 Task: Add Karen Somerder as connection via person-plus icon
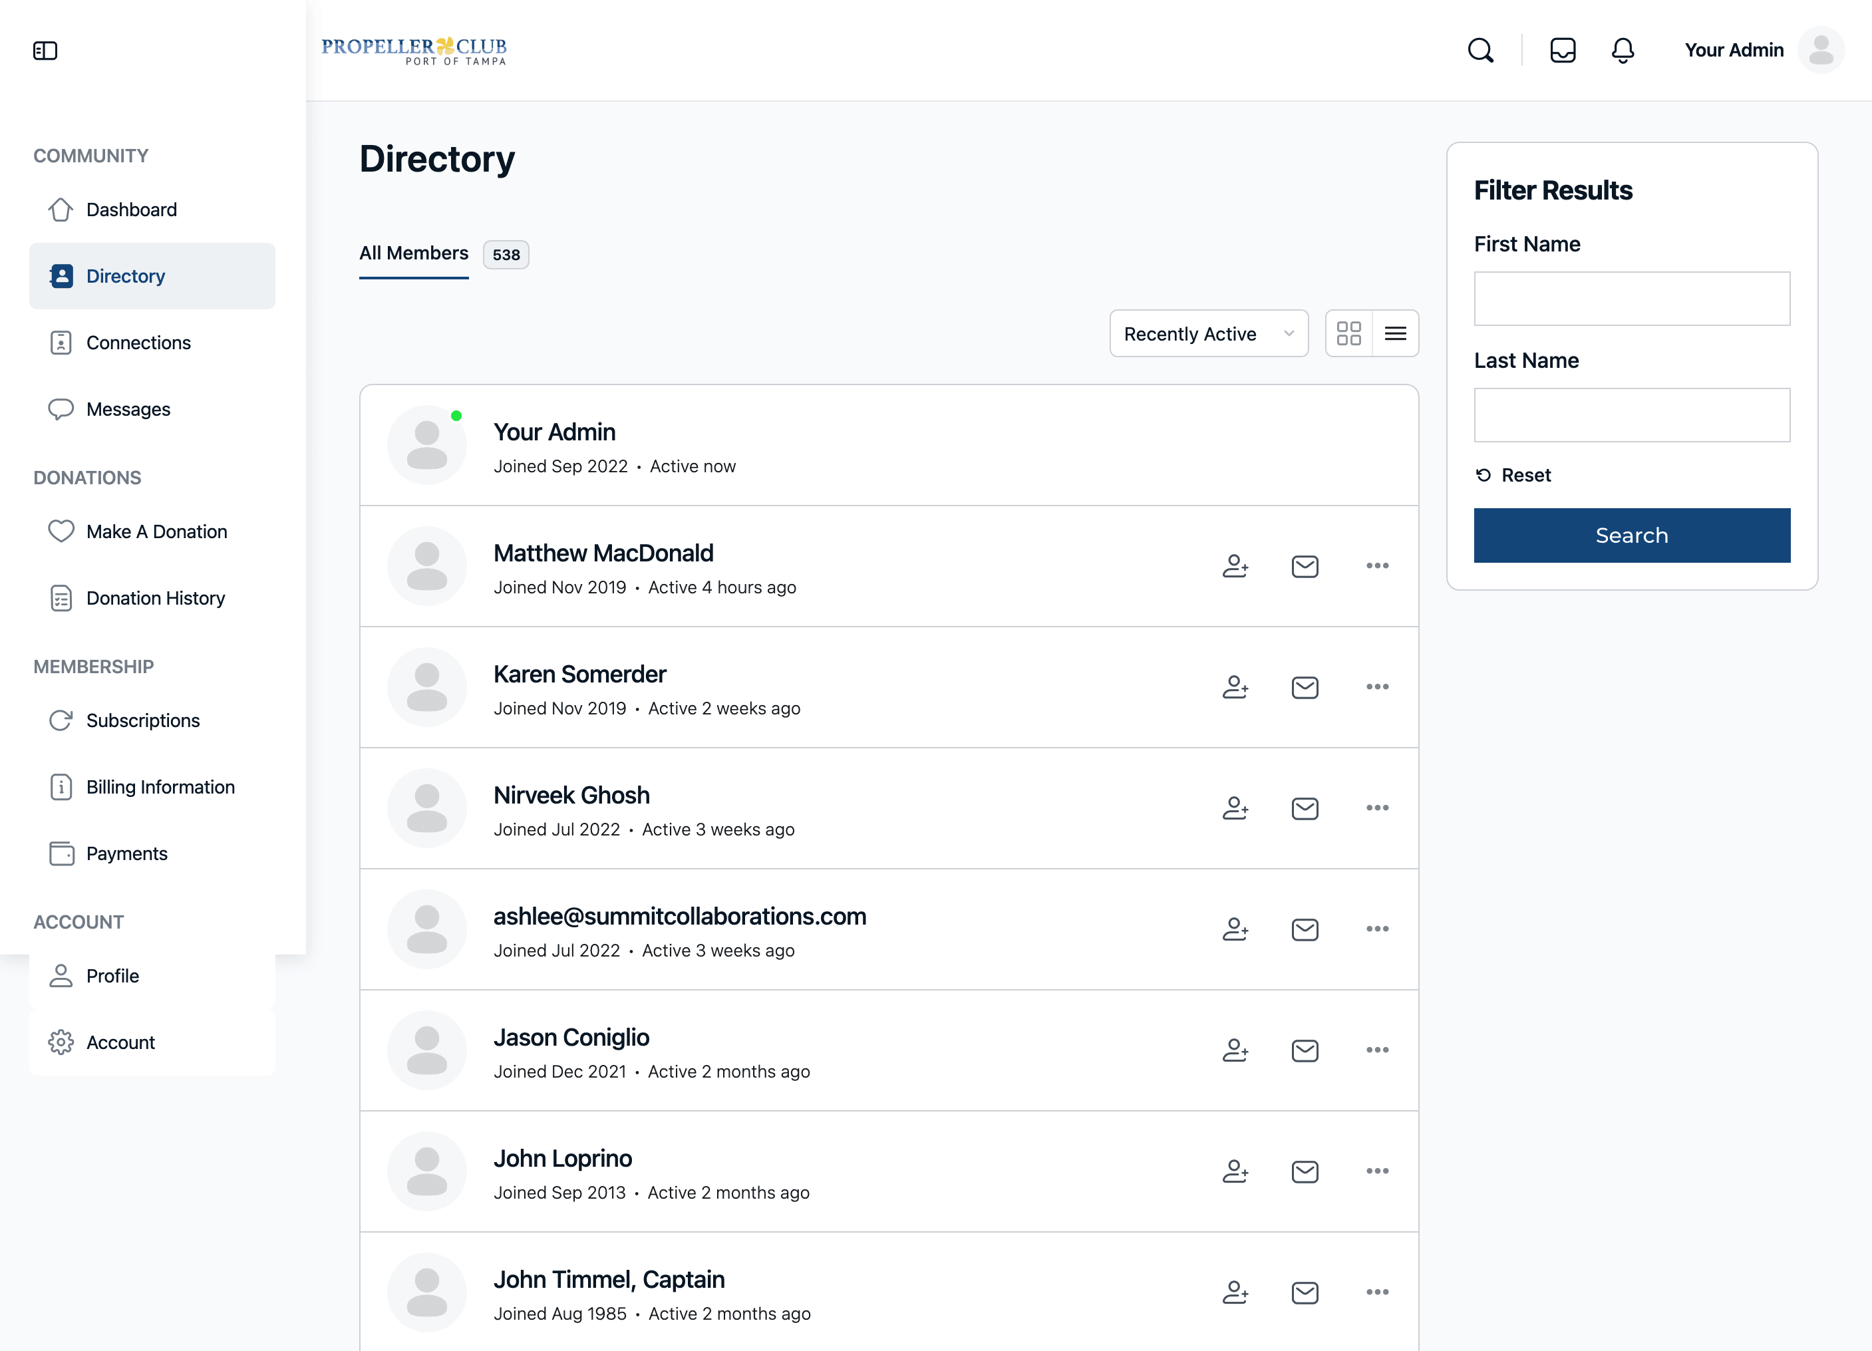coord(1235,686)
